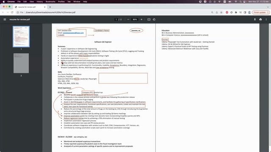Rotate the PDF with the rotate icon
The image size is (271, 152).
click(x=154, y=19)
